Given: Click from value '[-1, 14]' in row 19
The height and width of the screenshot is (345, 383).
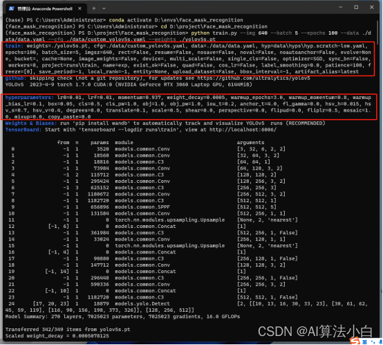Looking at the screenshot, I should (x=57, y=272).
